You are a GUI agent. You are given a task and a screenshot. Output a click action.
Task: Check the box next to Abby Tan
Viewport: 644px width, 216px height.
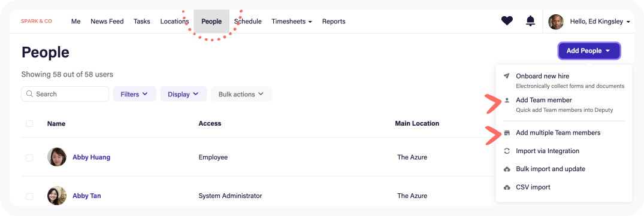click(x=29, y=196)
